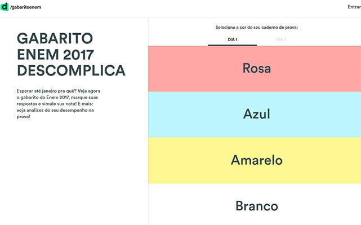The width and height of the screenshot is (361, 225).
Task: Click the "GABARITO" word in the heading
Action: tap(55, 38)
